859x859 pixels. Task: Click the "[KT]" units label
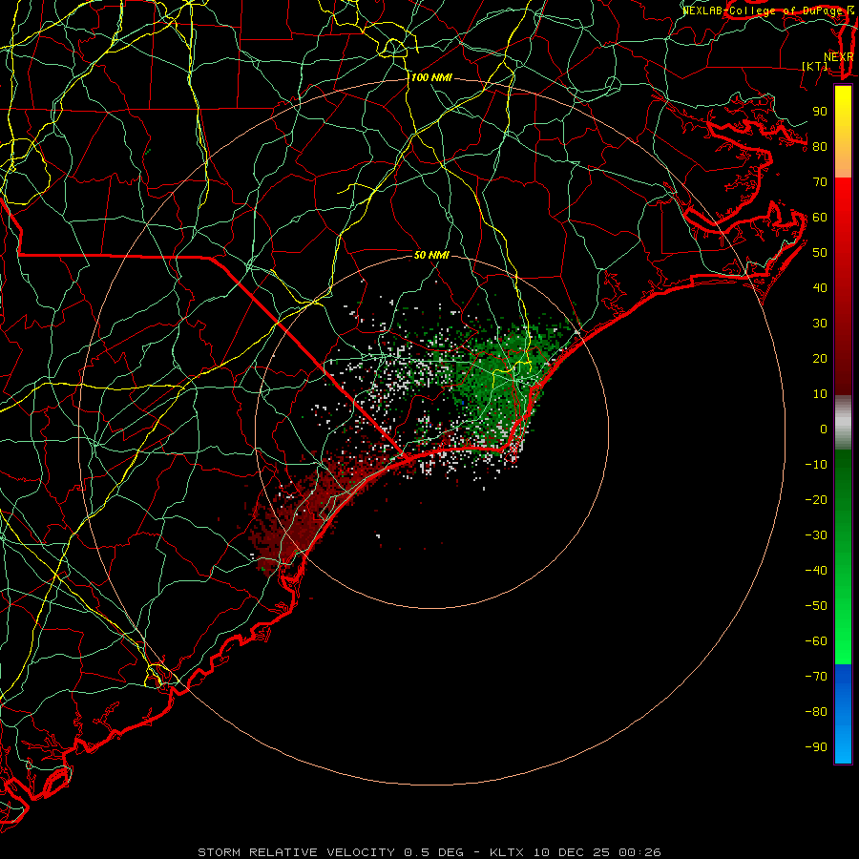[815, 66]
